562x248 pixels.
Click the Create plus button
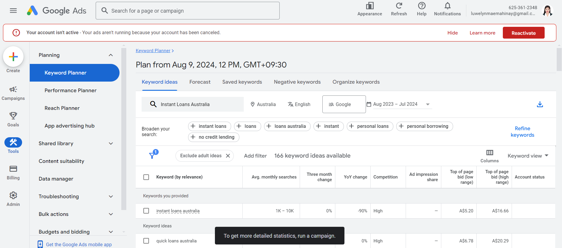click(x=13, y=57)
